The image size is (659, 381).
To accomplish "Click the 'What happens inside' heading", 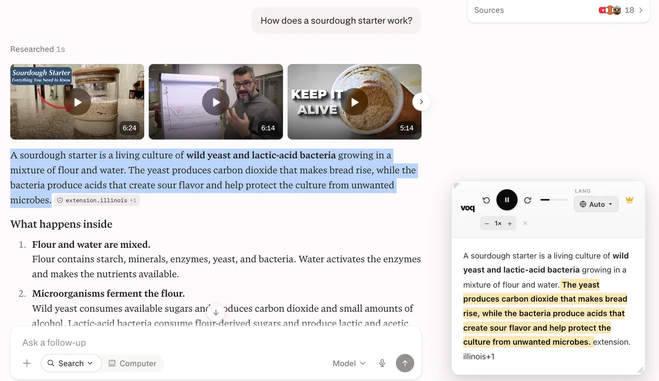I will pos(61,224).
